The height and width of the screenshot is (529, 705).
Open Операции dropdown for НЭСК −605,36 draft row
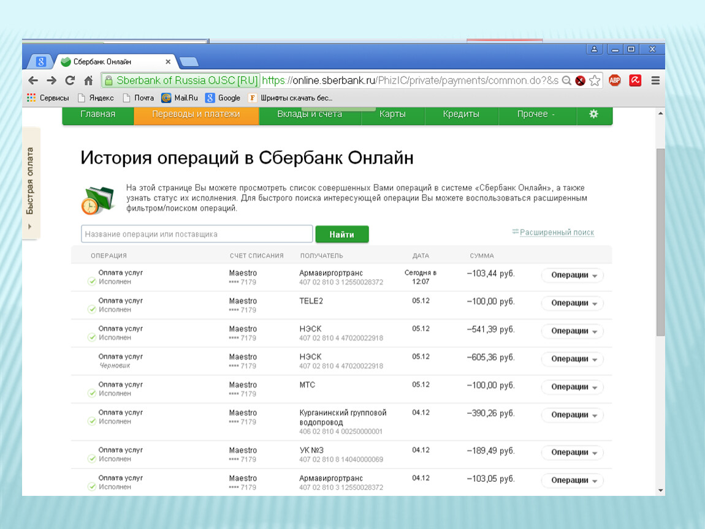(x=573, y=359)
